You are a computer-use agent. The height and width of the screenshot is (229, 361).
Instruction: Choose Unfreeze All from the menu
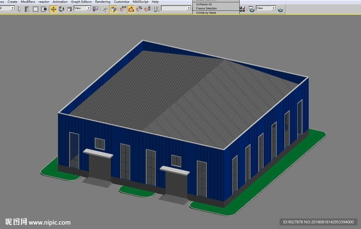click(204, 5)
